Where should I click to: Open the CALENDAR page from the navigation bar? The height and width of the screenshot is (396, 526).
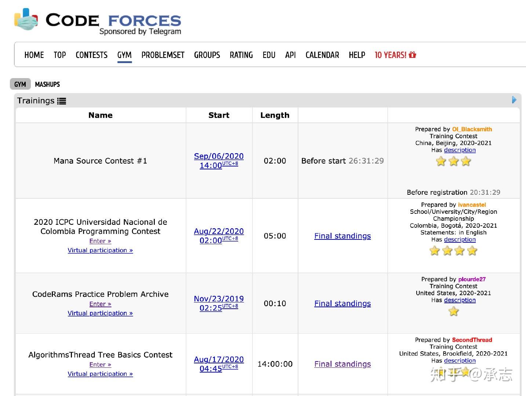click(x=322, y=55)
